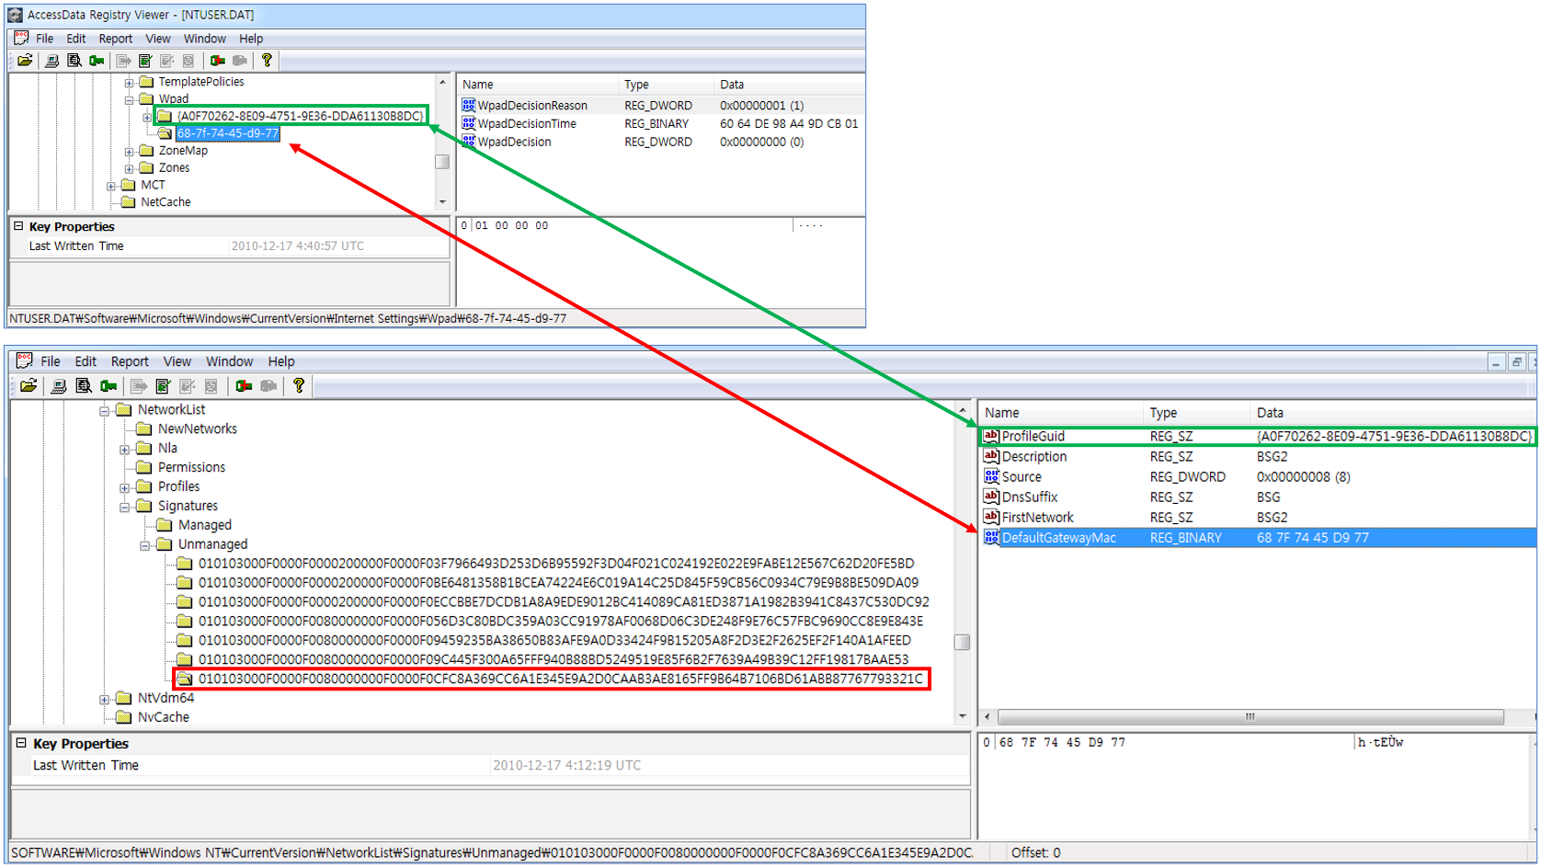Expand the Profiles key
The image size is (1541, 868).
click(125, 487)
